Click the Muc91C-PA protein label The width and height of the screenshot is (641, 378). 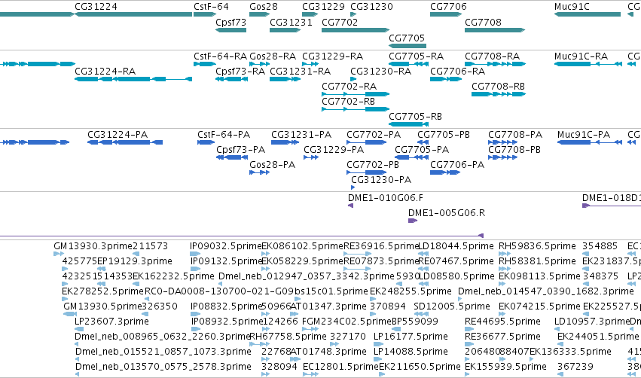pos(583,135)
